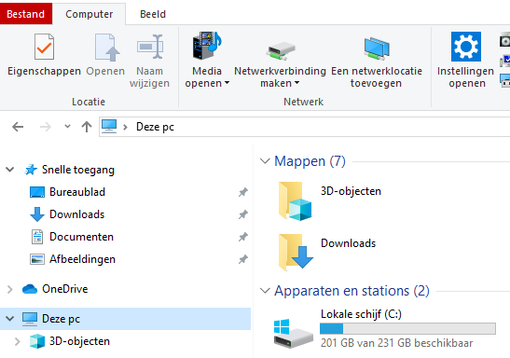
Task: Click the pin icon beside Documenten
Action: click(x=243, y=237)
